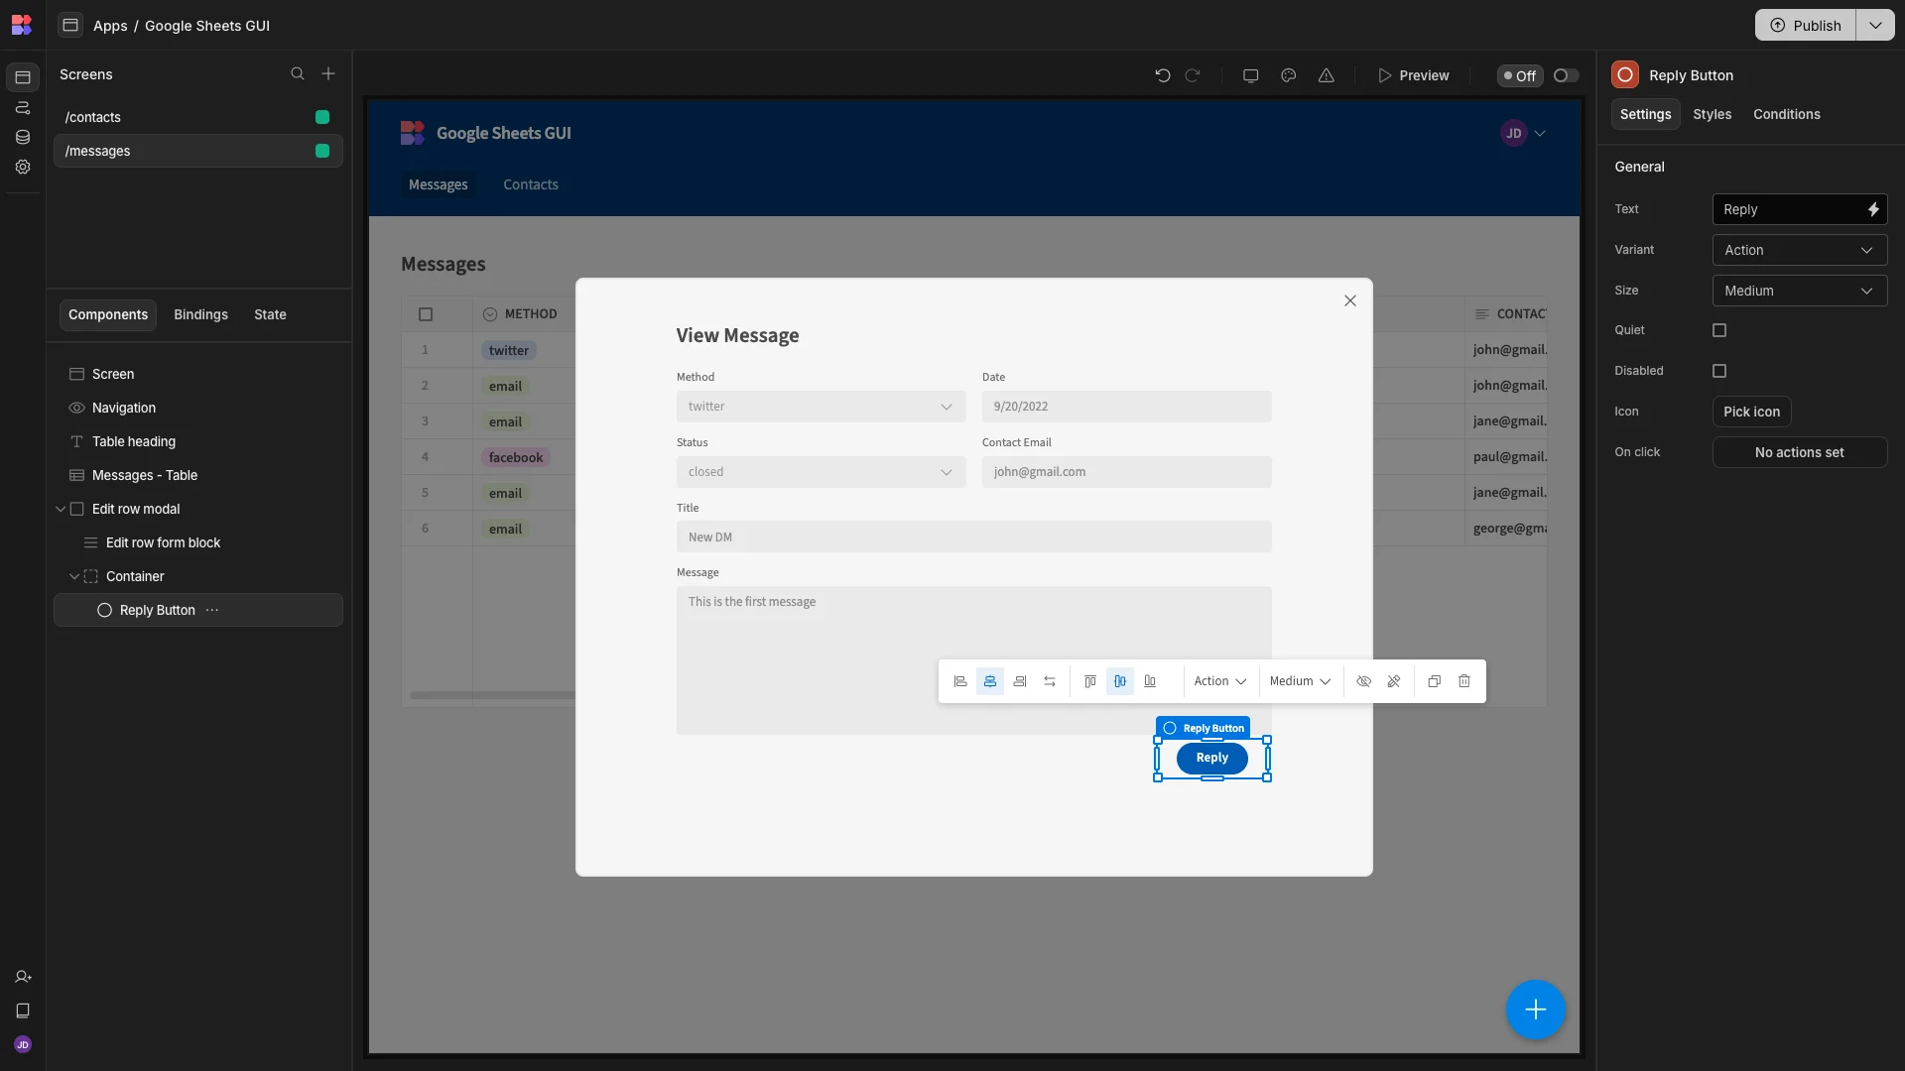Align component vertical middle in floating toolbar
This screenshot has height=1071, width=1905.
click(1120, 681)
